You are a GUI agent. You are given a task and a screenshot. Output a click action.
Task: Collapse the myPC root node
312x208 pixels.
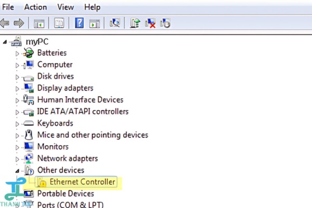[6, 42]
